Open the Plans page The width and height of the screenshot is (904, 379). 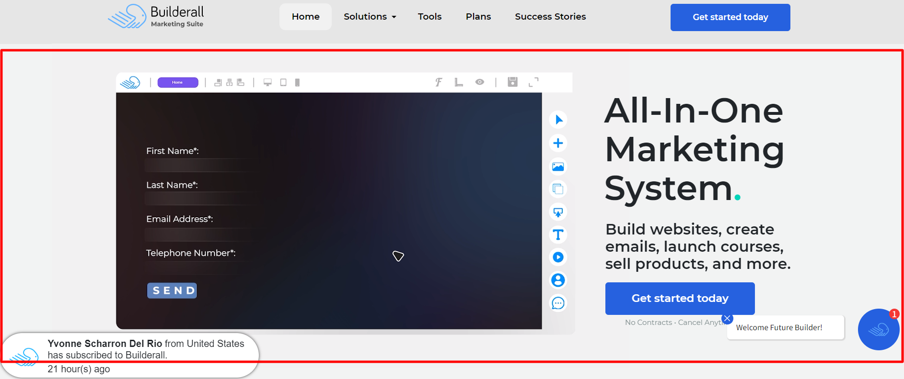(478, 17)
